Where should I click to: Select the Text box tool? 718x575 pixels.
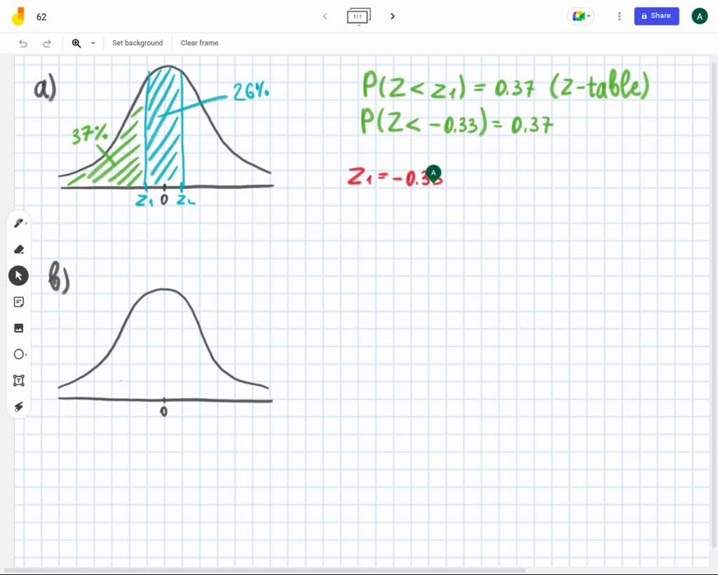[19, 380]
